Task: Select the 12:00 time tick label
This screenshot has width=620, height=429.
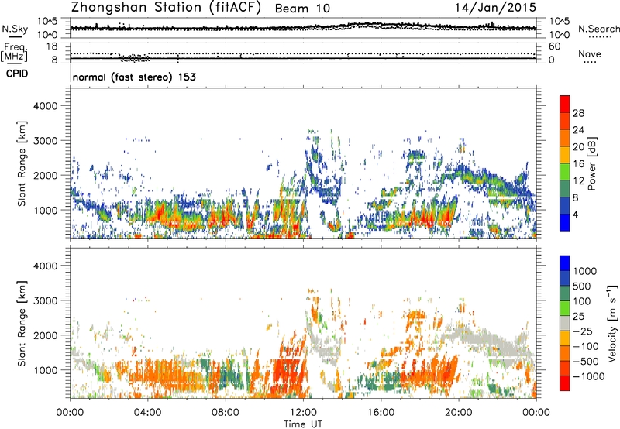Action: pos(303,413)
